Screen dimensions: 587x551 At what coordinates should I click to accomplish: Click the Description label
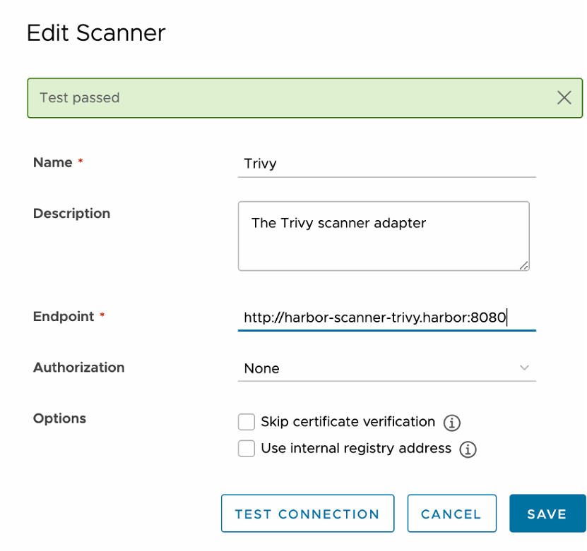point(71,214)
